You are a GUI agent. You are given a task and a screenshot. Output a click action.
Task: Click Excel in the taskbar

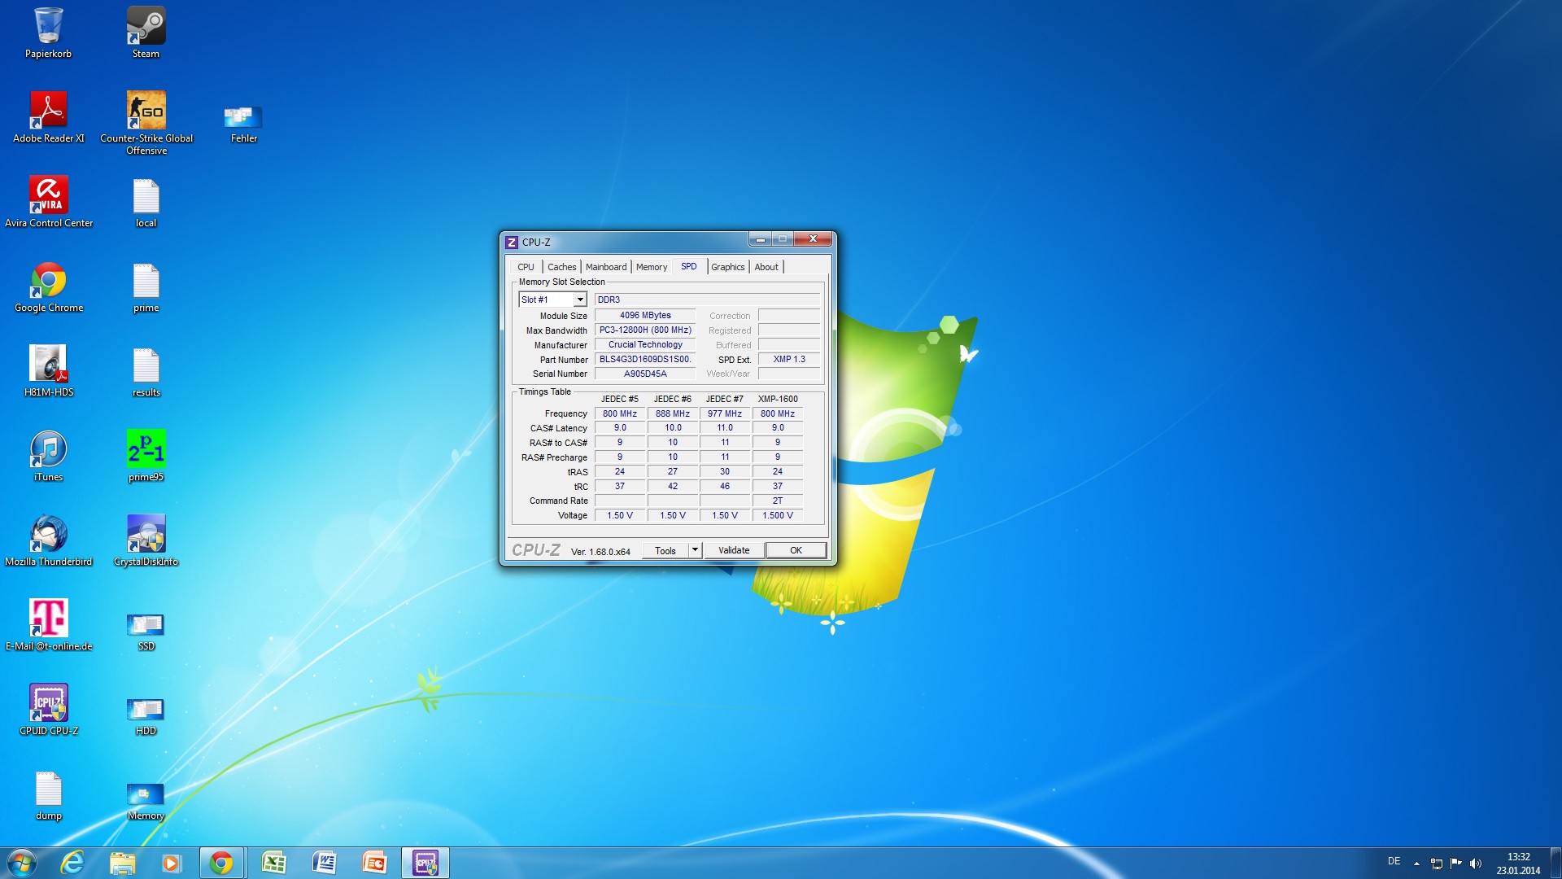click(x=274, y=863)
